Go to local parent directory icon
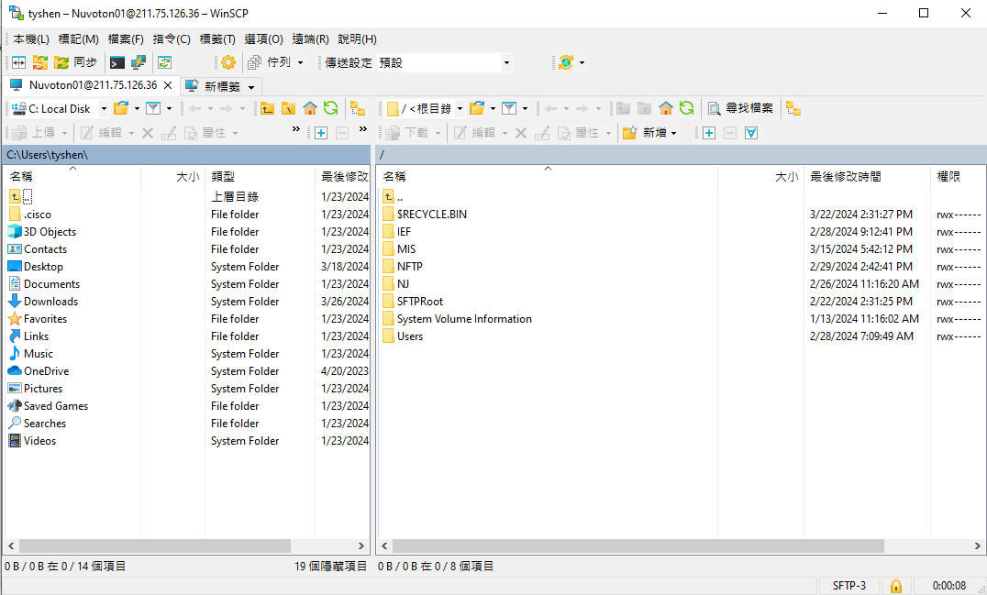987x595 pixels. click(x=267, y=108)
